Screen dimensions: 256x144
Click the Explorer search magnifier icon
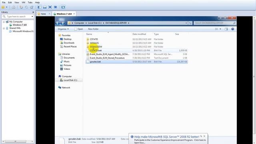(234, 23)
